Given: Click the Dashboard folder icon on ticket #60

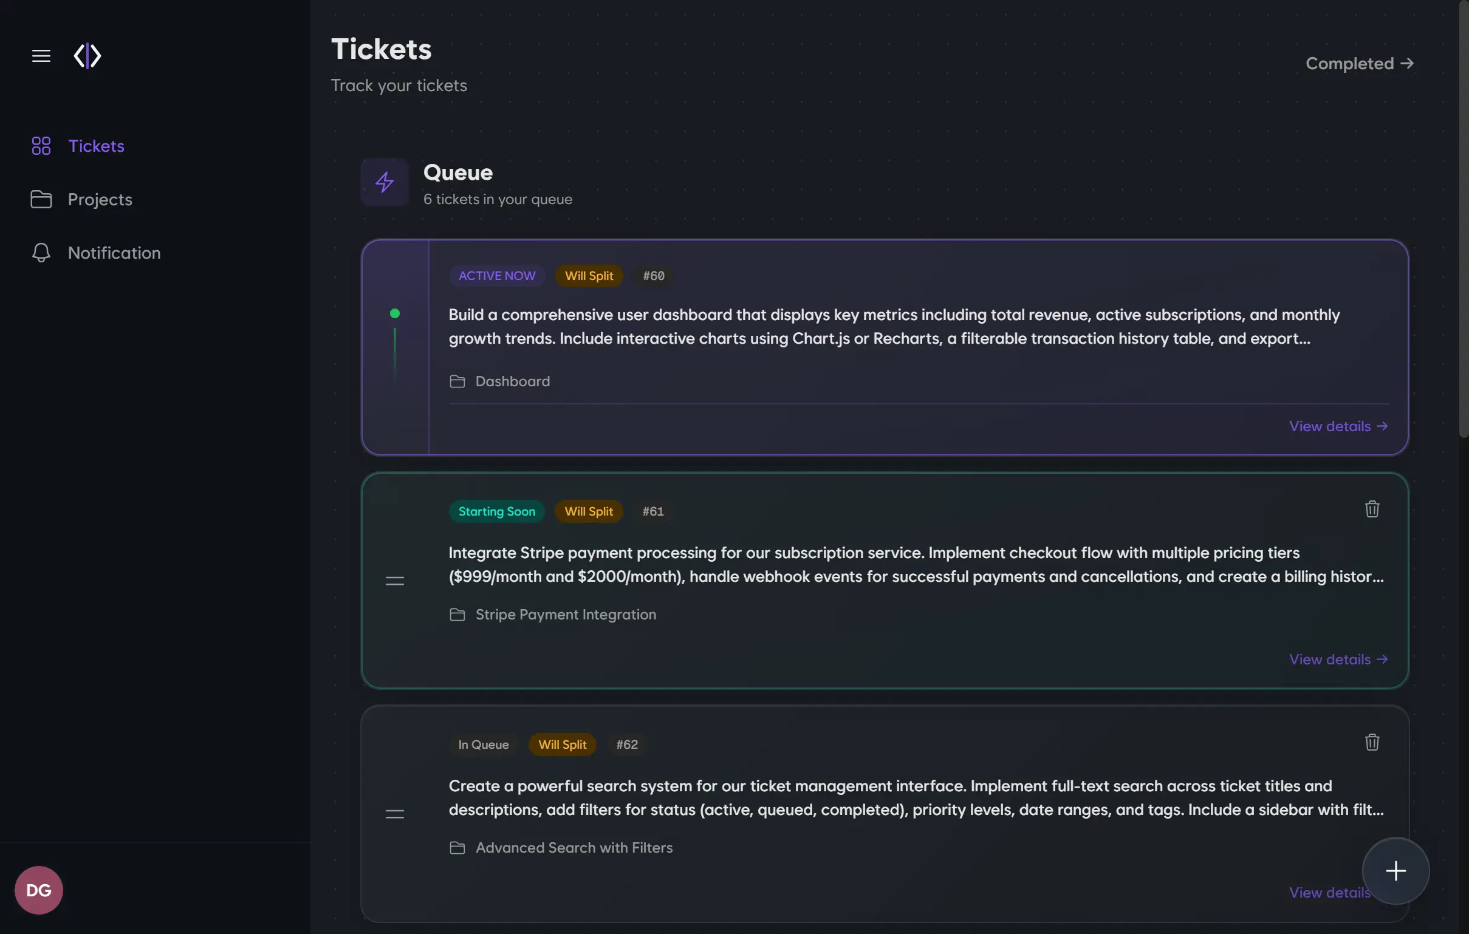Looking at the screenshot, I should (x=458, y=381).
